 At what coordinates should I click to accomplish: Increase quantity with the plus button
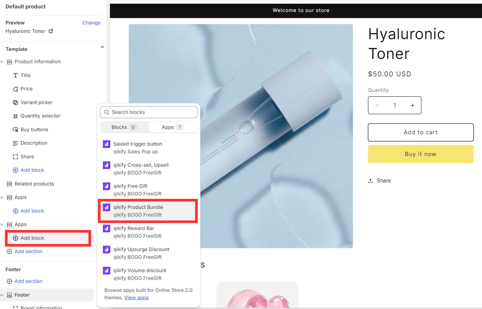tap(413, 105)
